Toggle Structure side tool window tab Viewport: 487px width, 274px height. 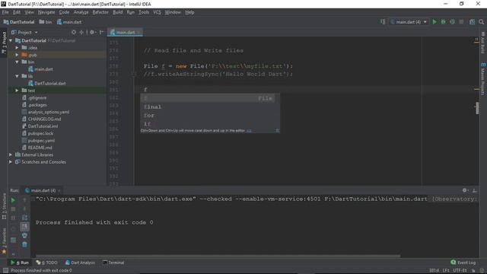point(4,206)
